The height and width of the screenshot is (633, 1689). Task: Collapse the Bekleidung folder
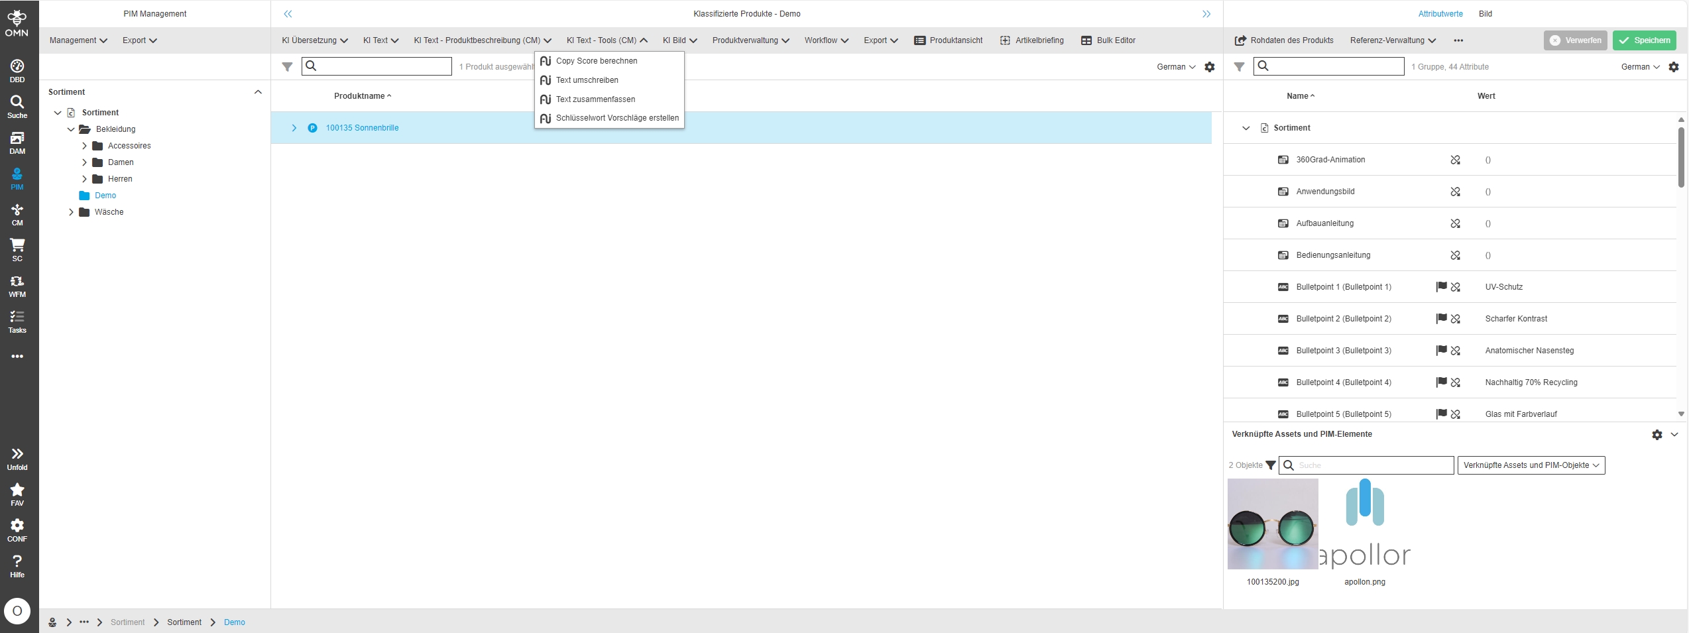(71, 129)
